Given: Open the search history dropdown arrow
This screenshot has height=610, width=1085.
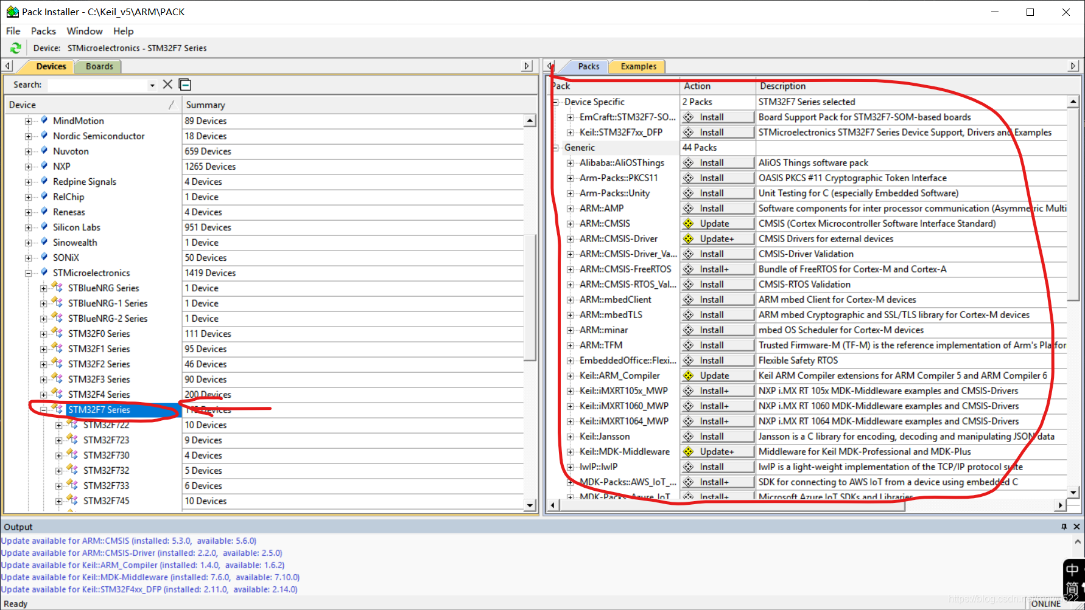Looking at the screenshot, I should [152, 85].
